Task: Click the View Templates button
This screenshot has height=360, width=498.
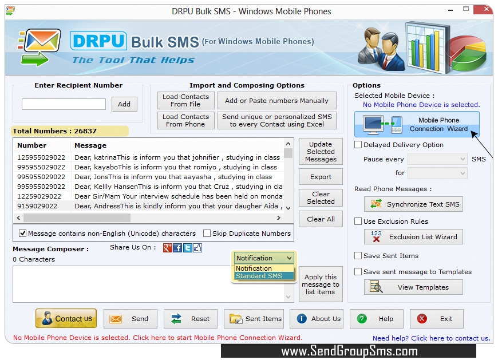Action: 413,287
